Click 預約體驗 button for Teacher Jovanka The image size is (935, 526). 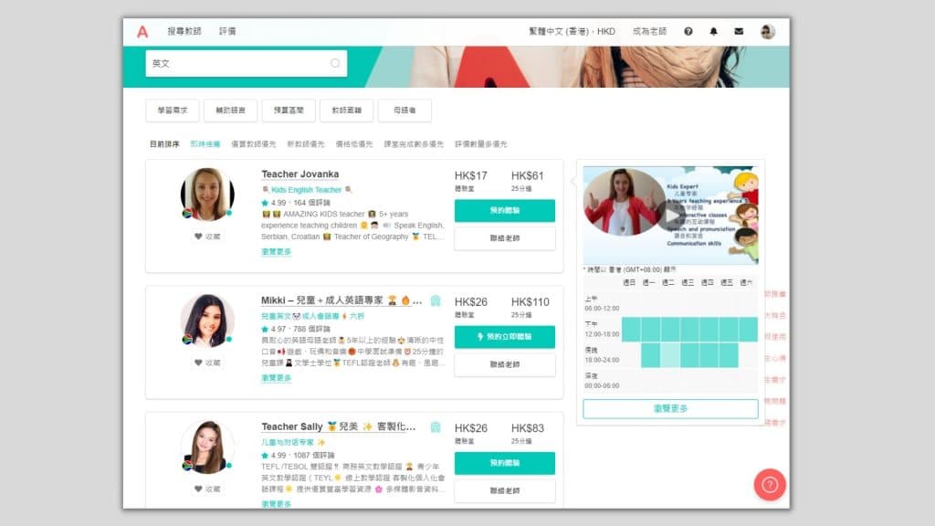(x=504, y=211)
